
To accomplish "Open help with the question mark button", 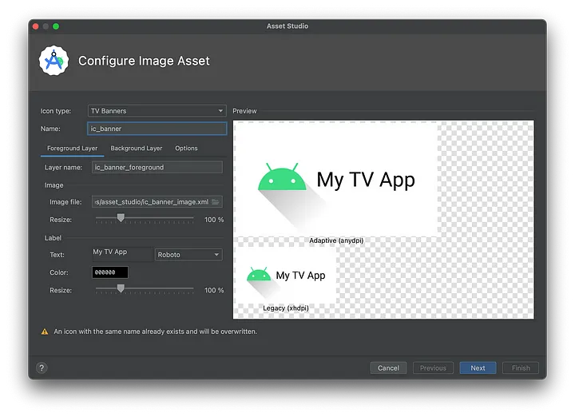I will tap(42, 367).
